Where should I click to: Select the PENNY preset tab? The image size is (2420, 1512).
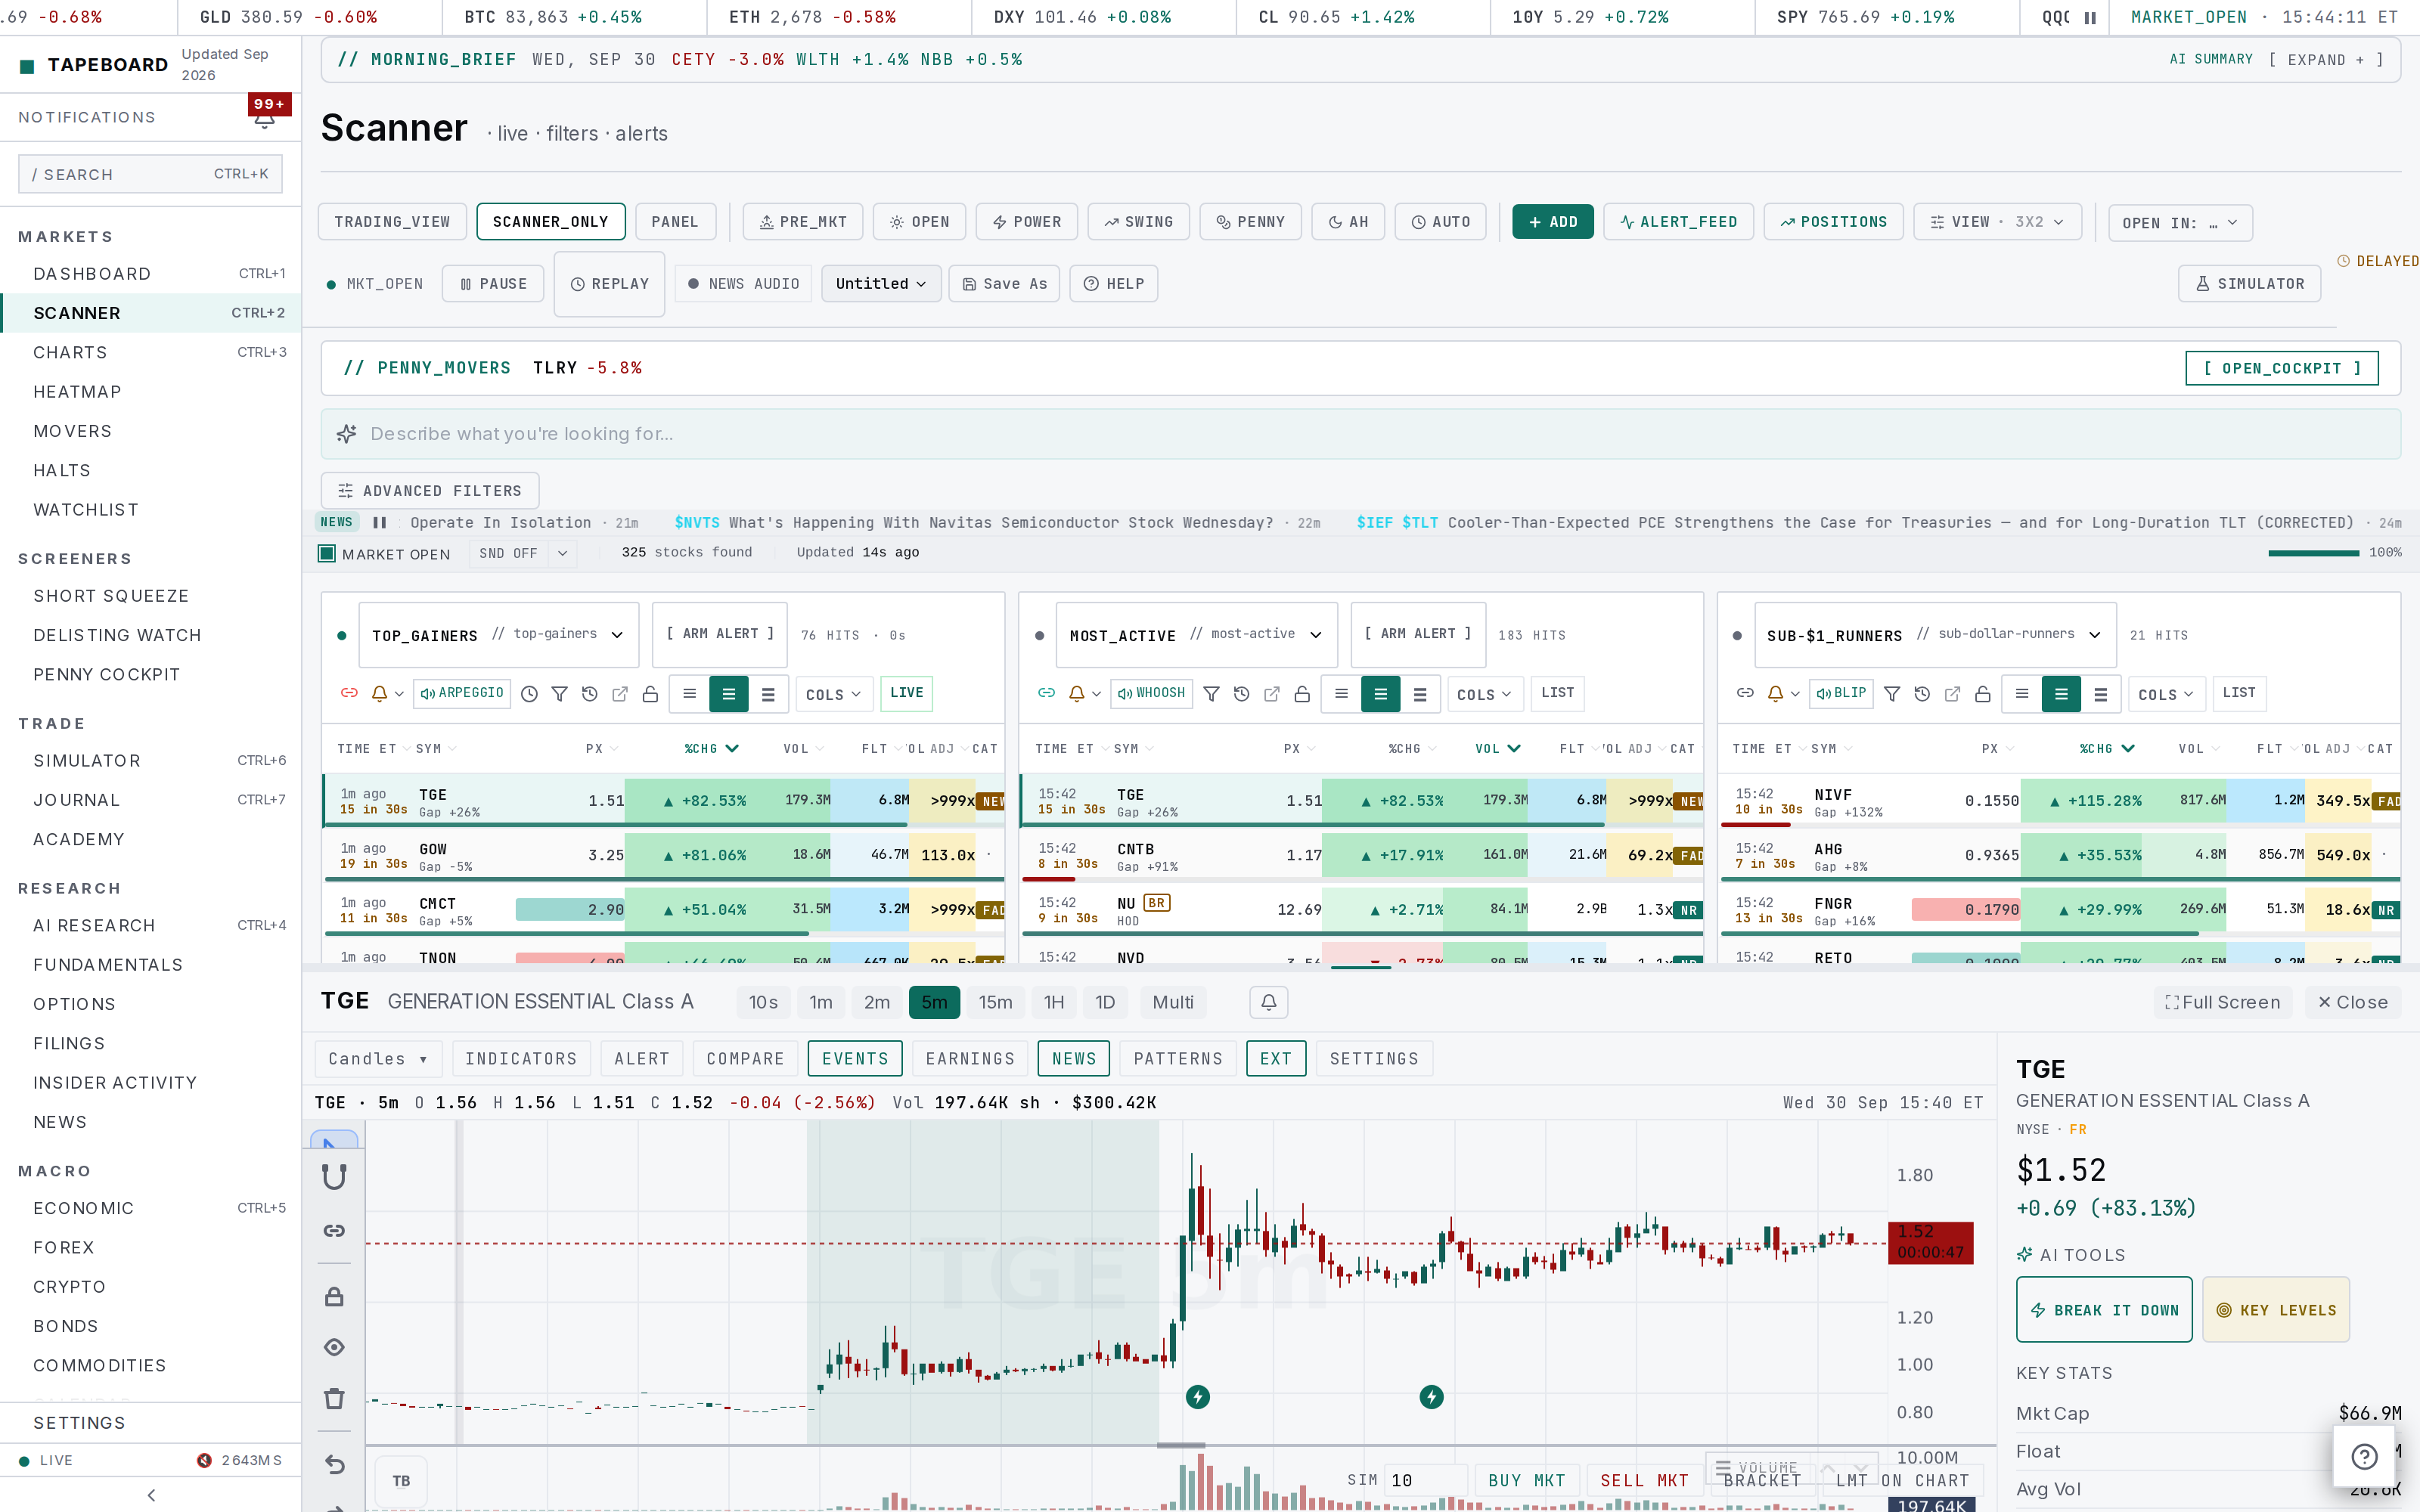1250,222
